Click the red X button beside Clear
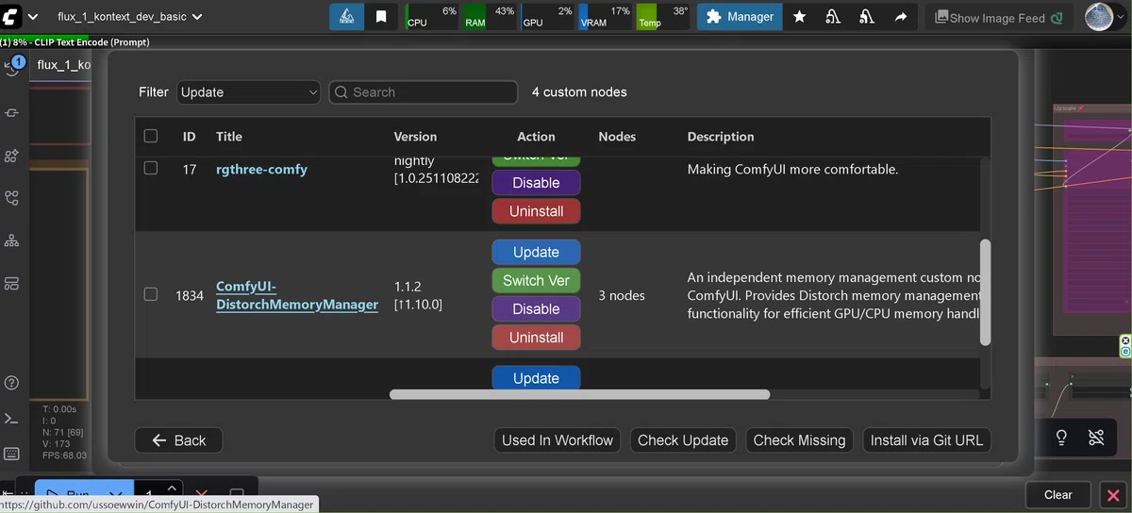 click(x=1112, y=495)
